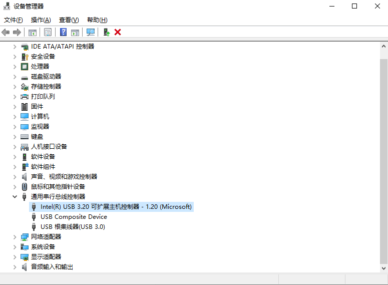Select the 显示适配器 label

pos(46,257)
